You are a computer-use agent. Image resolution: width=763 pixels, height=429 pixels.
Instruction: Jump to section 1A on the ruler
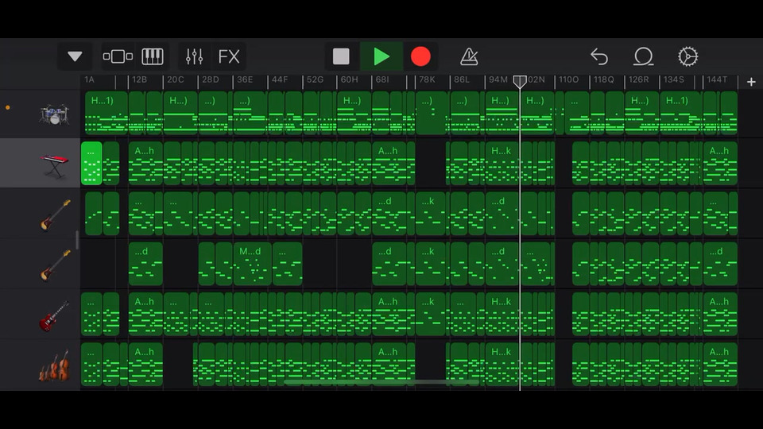[90, 79]
